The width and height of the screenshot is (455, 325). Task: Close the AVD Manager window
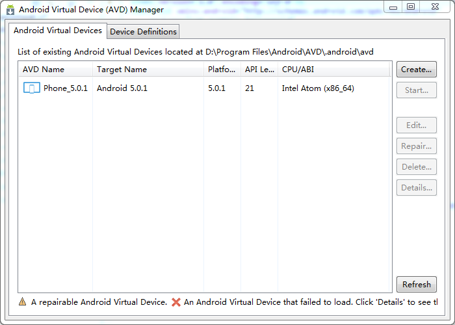click(435, 7)
